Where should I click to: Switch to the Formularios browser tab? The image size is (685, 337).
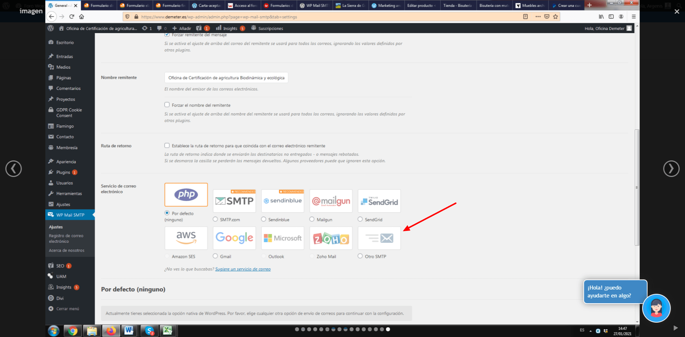279,5
